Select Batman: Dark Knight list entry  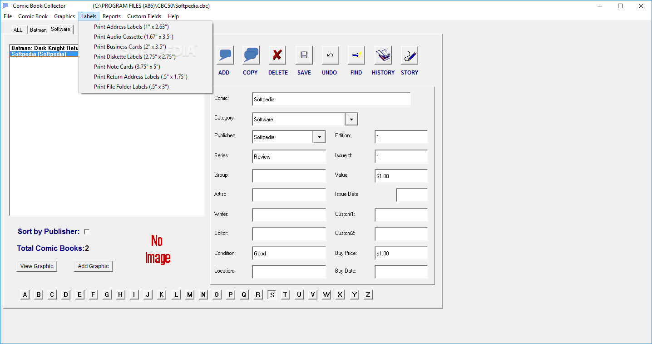pos(44,48)
